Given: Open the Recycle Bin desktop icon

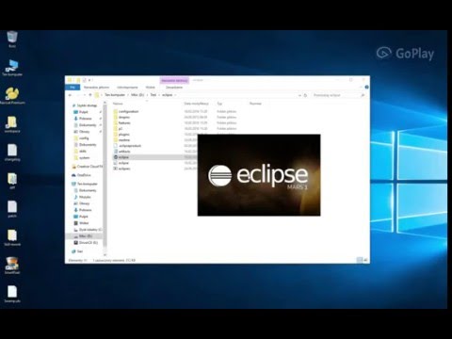Looking at the screenshot, I should pos(12,40).
